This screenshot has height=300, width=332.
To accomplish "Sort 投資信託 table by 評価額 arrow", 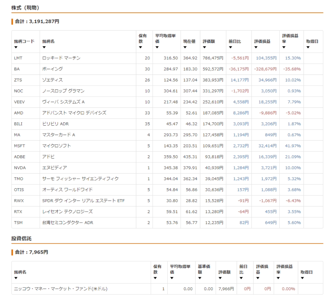I will [x=220, y=278].
